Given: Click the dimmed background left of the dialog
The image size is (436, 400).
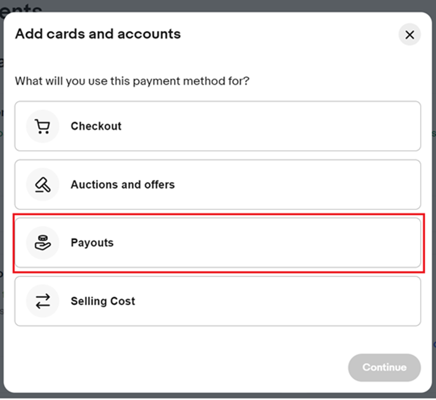Looking at the screenshot, I should click(x=1, y=194).
